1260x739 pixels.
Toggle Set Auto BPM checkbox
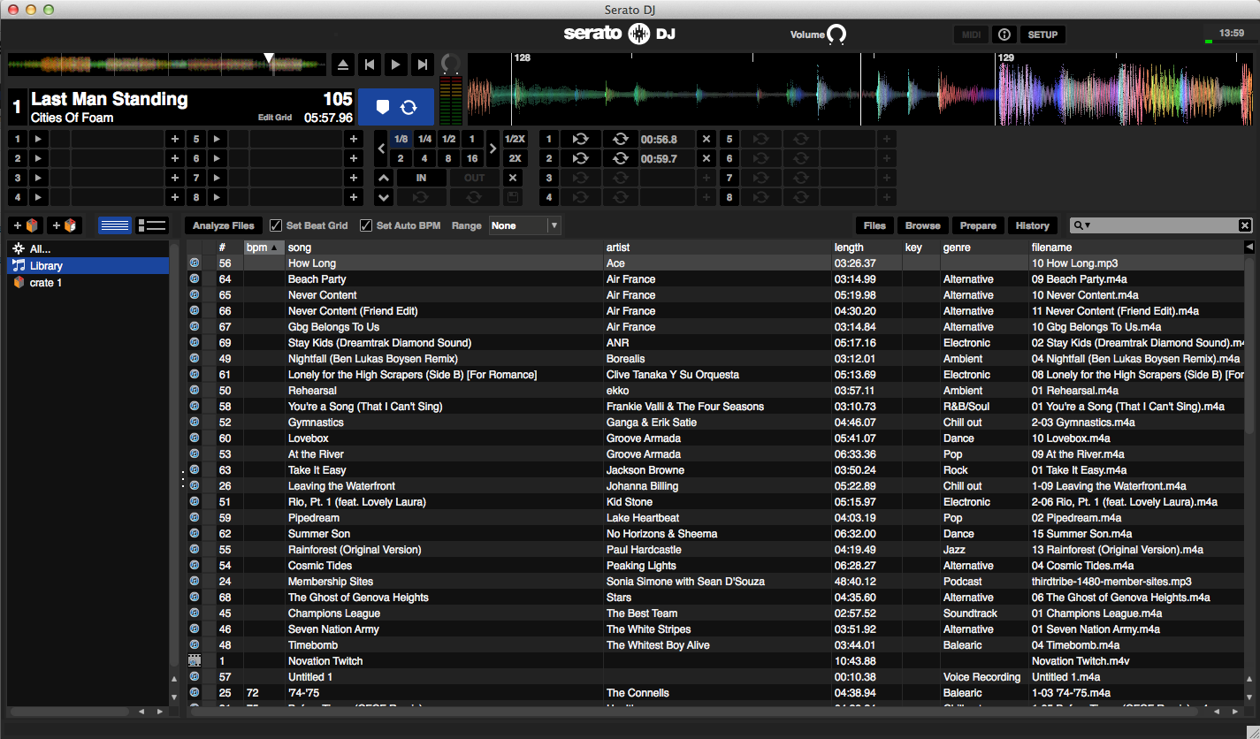tap(366, 225)
